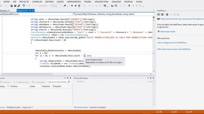204x114 pixels.
Task: Click the Save toolbar icon
Action: click(15, 6)
